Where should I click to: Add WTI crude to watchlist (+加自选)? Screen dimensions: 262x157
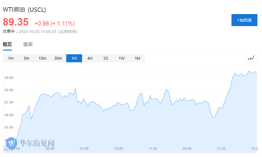[x=244, y=20]
